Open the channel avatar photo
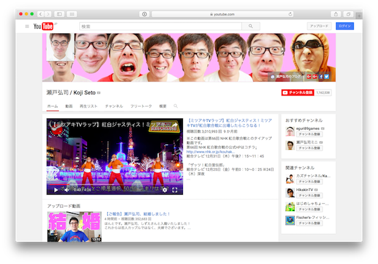This screenshot has width=378, height=264. point(60,47)
